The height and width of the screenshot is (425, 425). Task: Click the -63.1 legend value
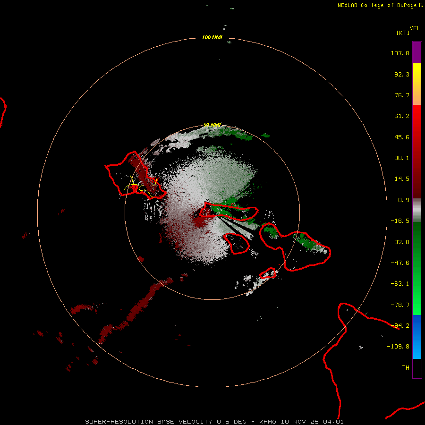click(x=400, y=284)
